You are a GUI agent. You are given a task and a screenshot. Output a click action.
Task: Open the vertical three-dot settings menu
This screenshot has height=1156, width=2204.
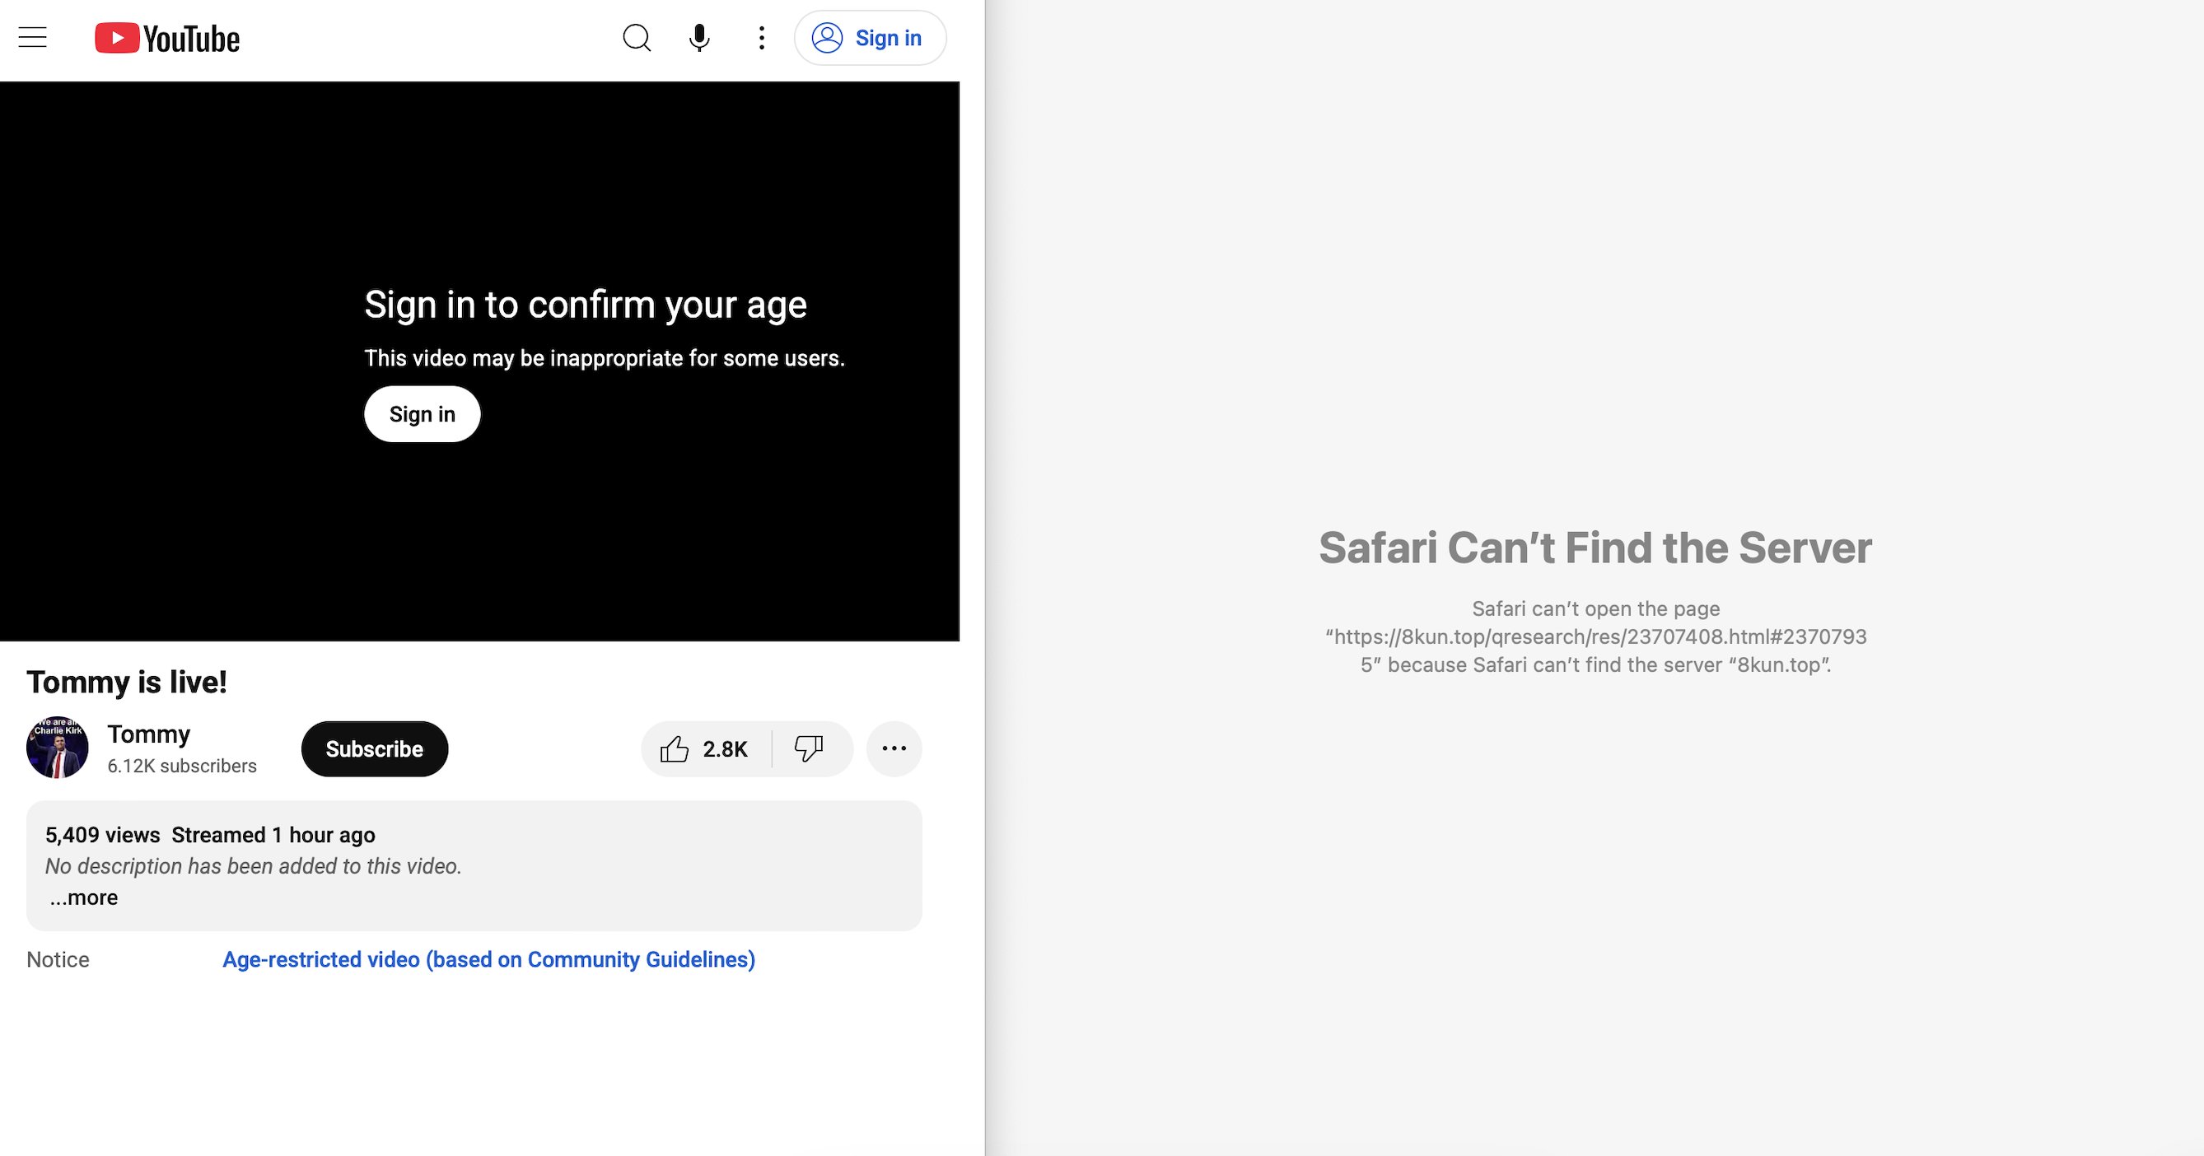(x=762, y=38)
